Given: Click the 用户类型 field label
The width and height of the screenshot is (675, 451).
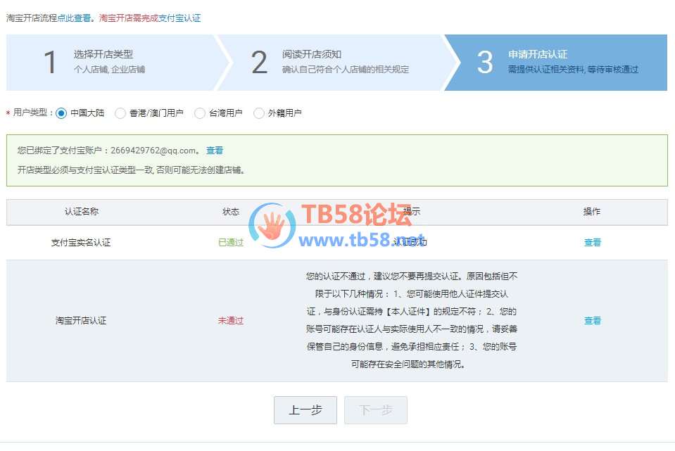Looking at the screenshot, I should (x=30, y=113).
